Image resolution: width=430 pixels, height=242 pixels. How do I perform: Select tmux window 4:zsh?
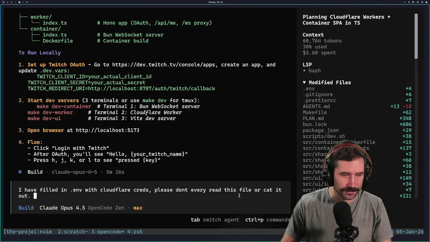click(135, 232)
